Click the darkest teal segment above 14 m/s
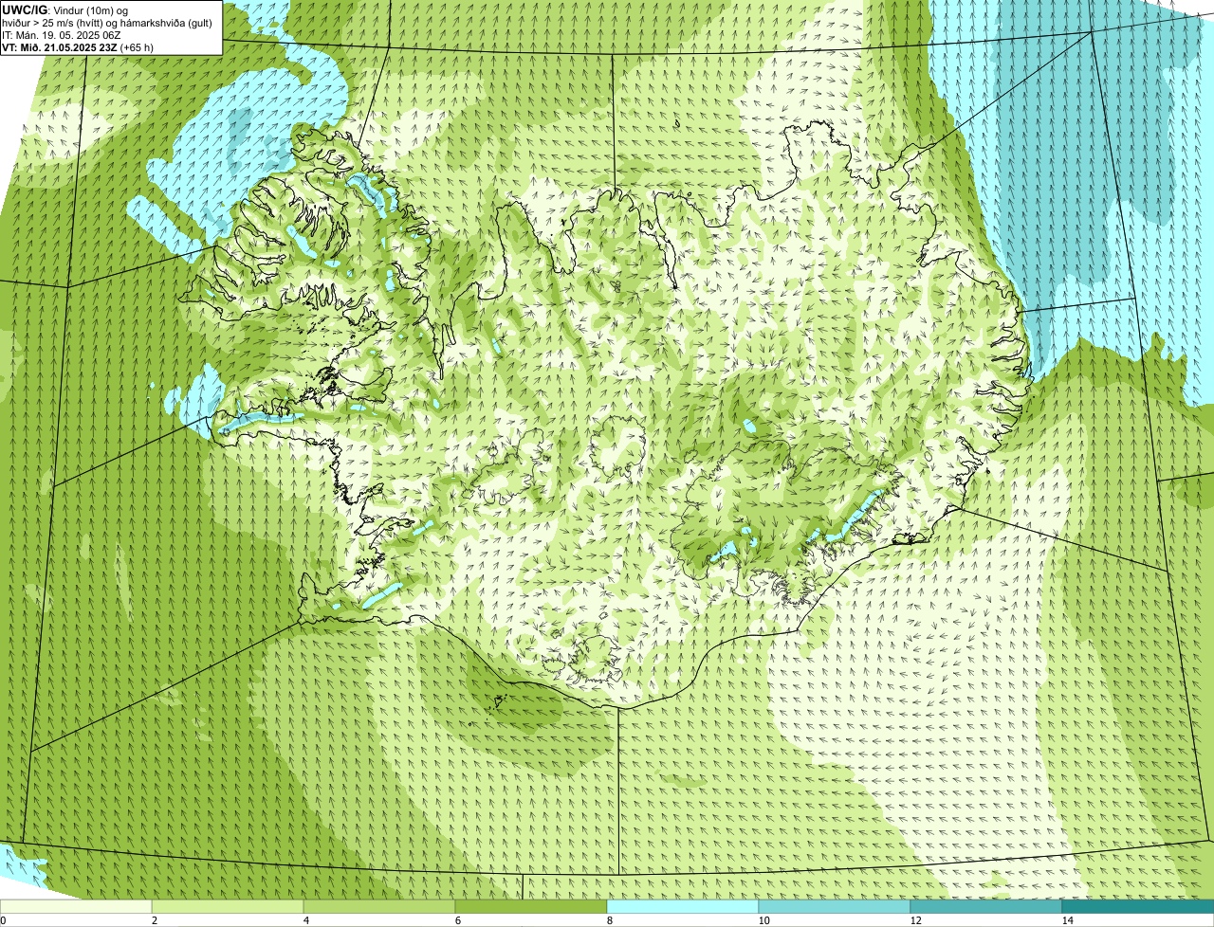The width and height of the screenshot is (1214, 927). tap(1138, 906)
